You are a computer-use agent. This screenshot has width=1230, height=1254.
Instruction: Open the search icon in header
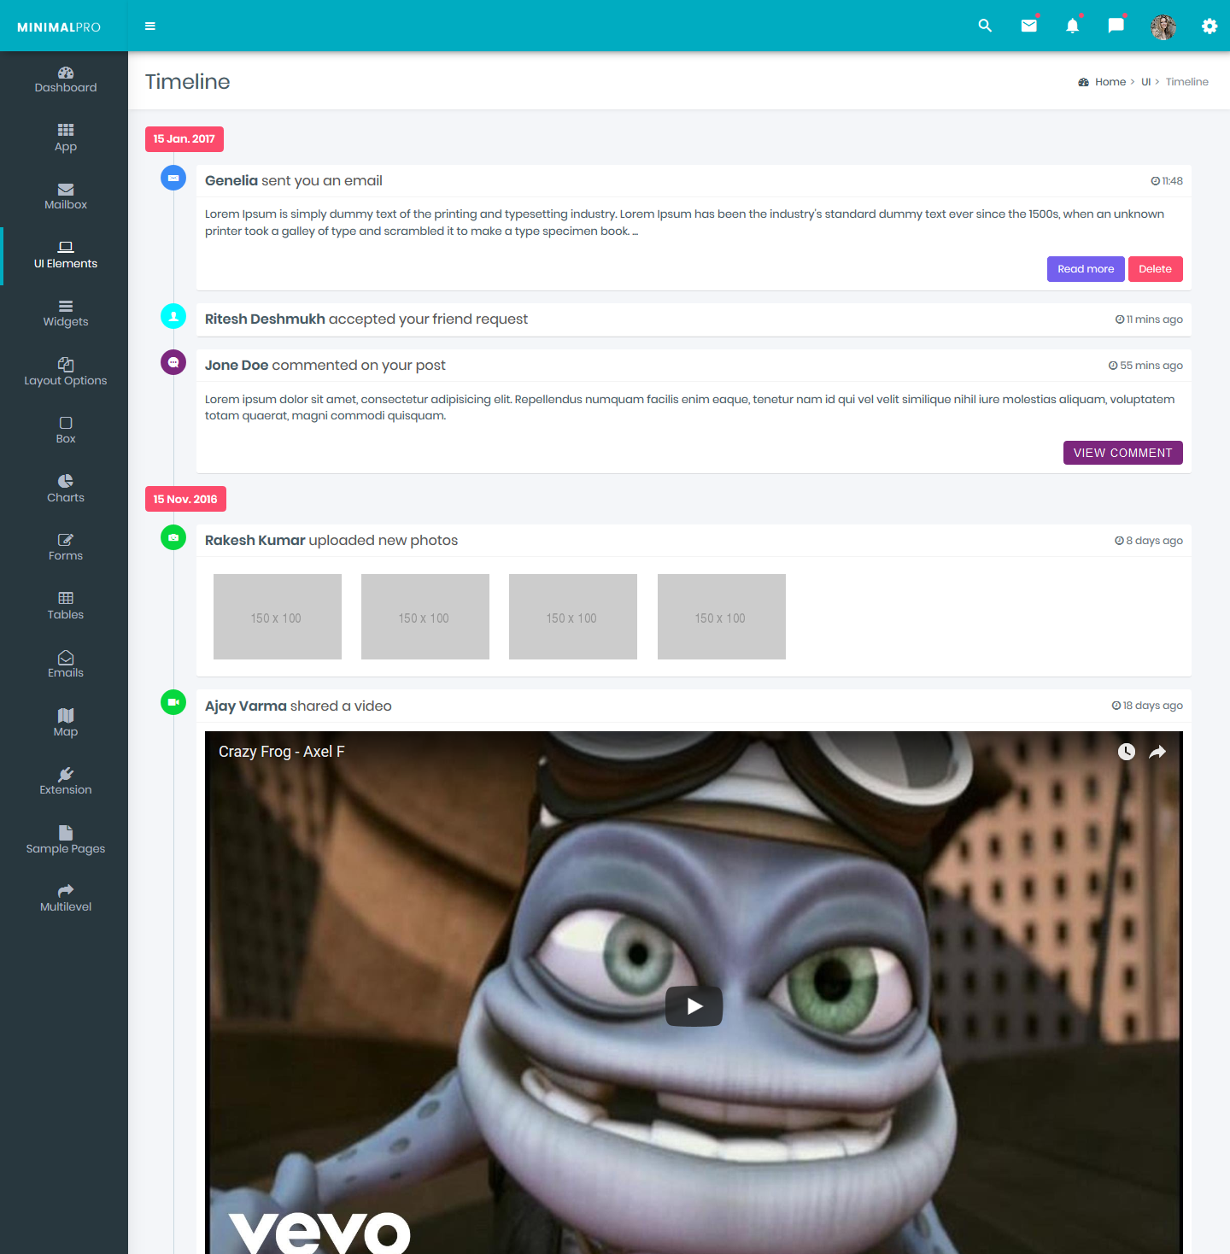click(985, 26)
